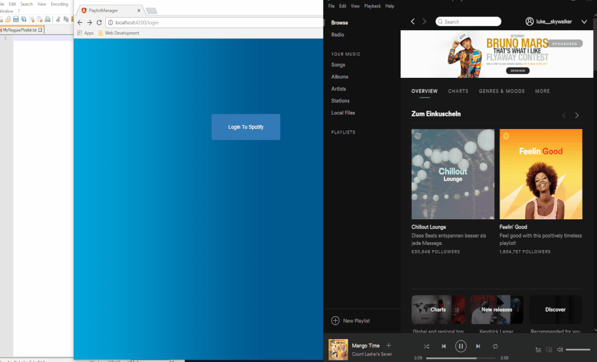The width and height of the screenshot is (597, 362).
Task: Click the Save All icon in Notepad++
Action: (24, 19)
